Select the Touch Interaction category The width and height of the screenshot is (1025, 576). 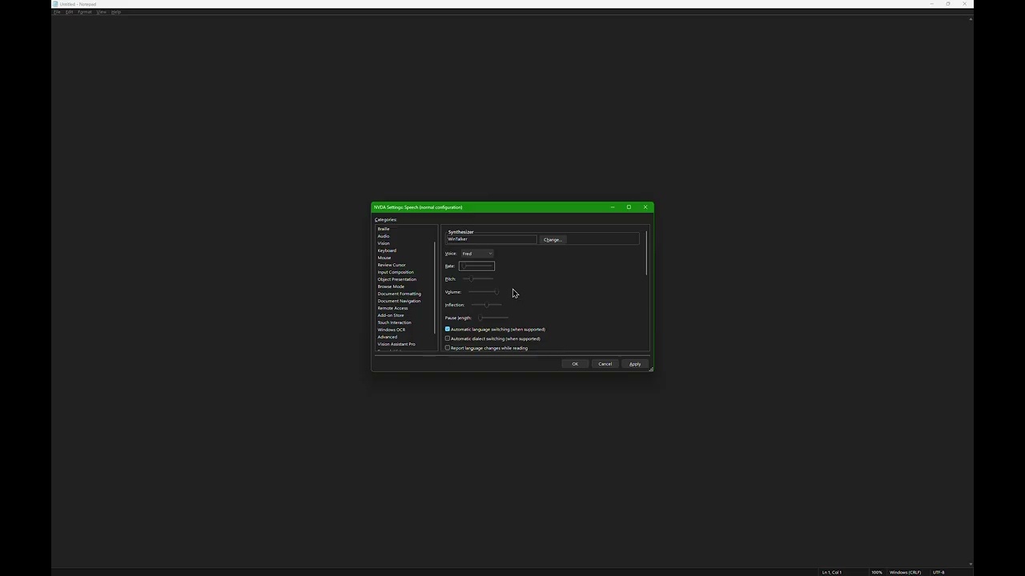coord(394,322)
